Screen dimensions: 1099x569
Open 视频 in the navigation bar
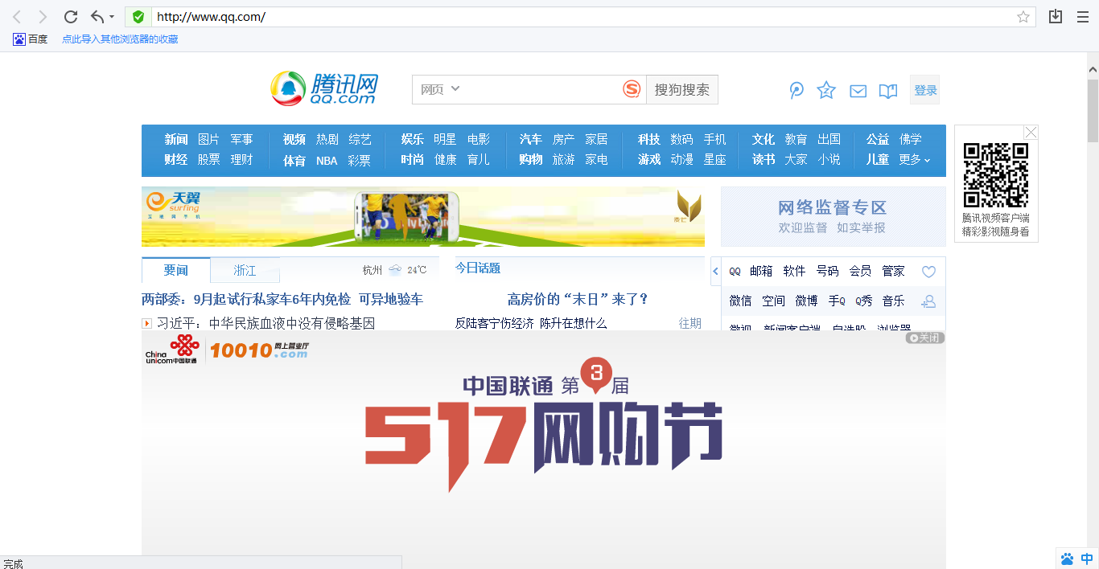point(294,139)
